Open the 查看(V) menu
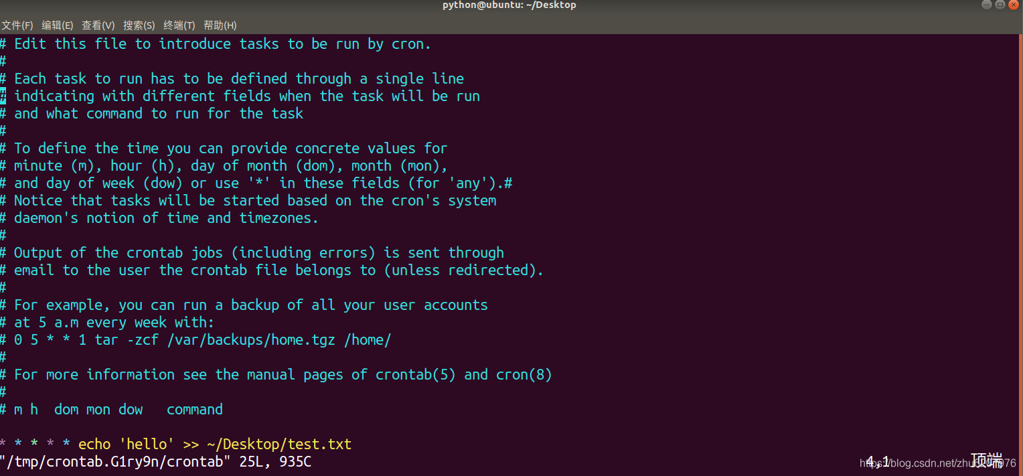The image size is (1023, 476). [98, 25]
